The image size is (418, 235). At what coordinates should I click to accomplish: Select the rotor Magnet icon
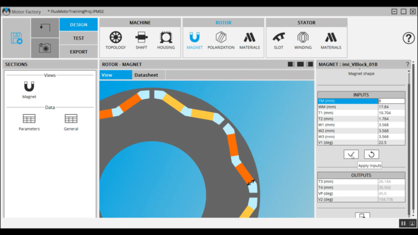[195, 40]
